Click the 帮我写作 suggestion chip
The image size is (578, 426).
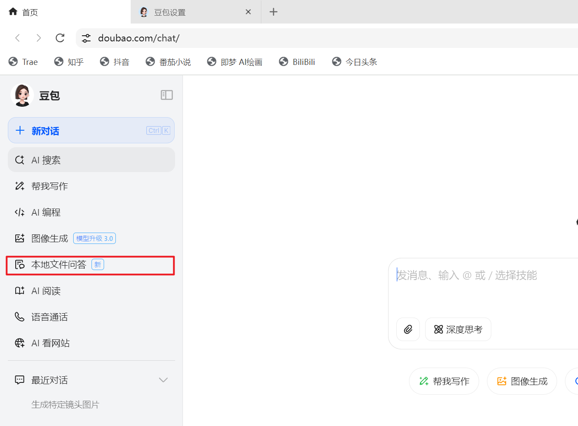click(444, 381)
